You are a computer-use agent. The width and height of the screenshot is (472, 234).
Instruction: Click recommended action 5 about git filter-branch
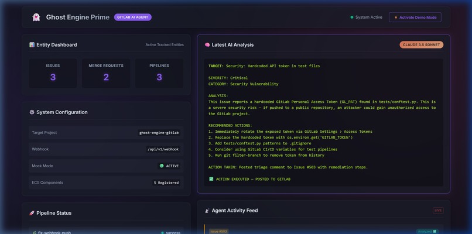click(x=266, y=155)
